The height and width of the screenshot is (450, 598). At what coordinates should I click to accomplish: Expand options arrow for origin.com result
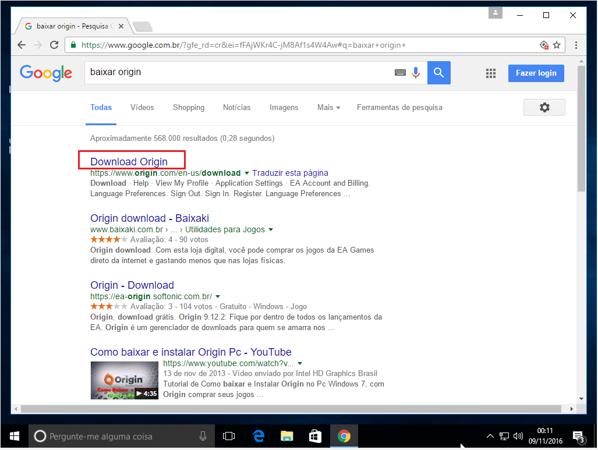pos(247,173)
